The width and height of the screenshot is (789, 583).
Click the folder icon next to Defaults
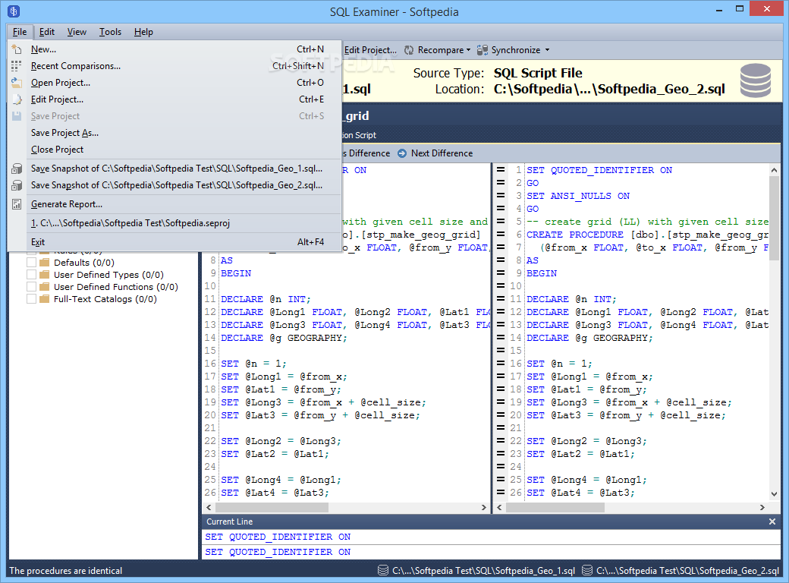45,263
